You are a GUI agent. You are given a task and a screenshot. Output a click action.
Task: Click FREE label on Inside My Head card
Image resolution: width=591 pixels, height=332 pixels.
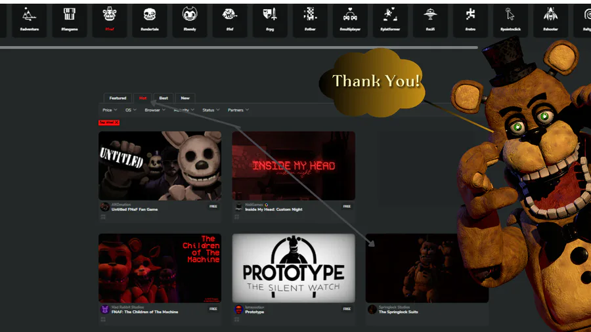(347, 206)
